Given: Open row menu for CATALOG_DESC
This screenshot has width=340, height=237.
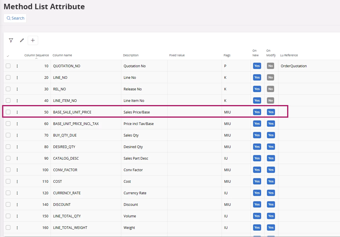Looking at the screenshot, I should [17, 158].
